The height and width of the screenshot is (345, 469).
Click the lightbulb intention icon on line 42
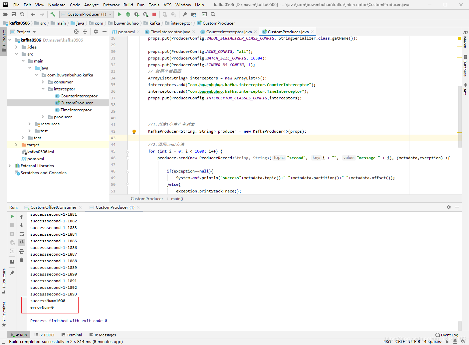(134, 132)
